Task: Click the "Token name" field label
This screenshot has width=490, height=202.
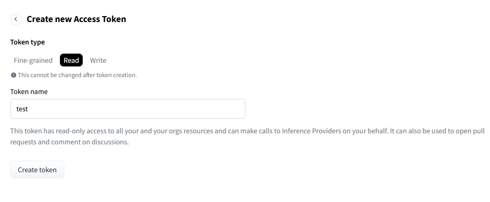Action: click(29, 91)
